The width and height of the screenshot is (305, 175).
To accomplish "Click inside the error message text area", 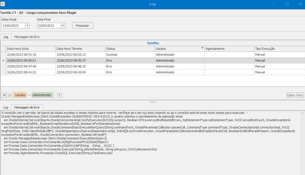I will tap(150, 143).
